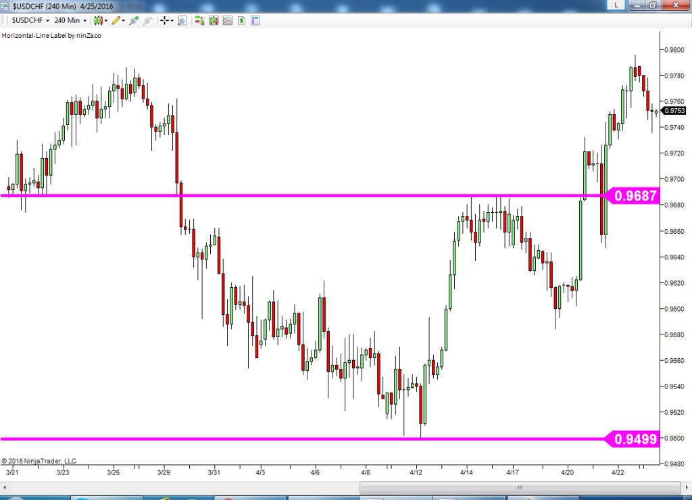Click the 0.9640 price axis label
This screenshot has height=500, width=692.
(x=674, y=257)
